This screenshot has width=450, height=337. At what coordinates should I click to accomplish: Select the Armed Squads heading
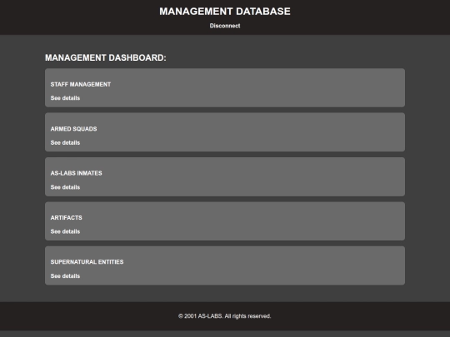[74, 129]
